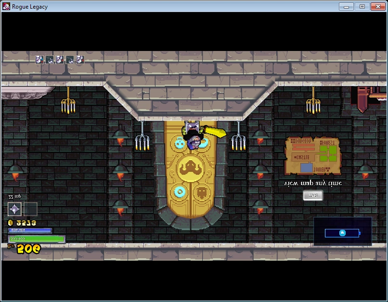Maximize the Rogue Legacy window
Image resolution: width=388 pixels, height=302 pixels.
[x=362, y=6]
